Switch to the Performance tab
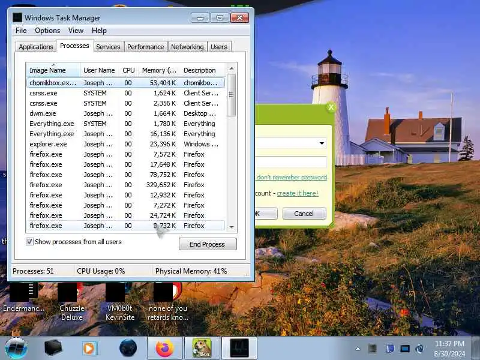Viewport: 480px width, 360px height. [146, 47]
